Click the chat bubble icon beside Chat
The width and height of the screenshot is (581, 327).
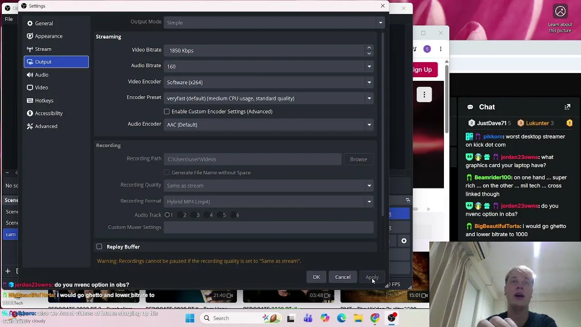pos(470,107)
